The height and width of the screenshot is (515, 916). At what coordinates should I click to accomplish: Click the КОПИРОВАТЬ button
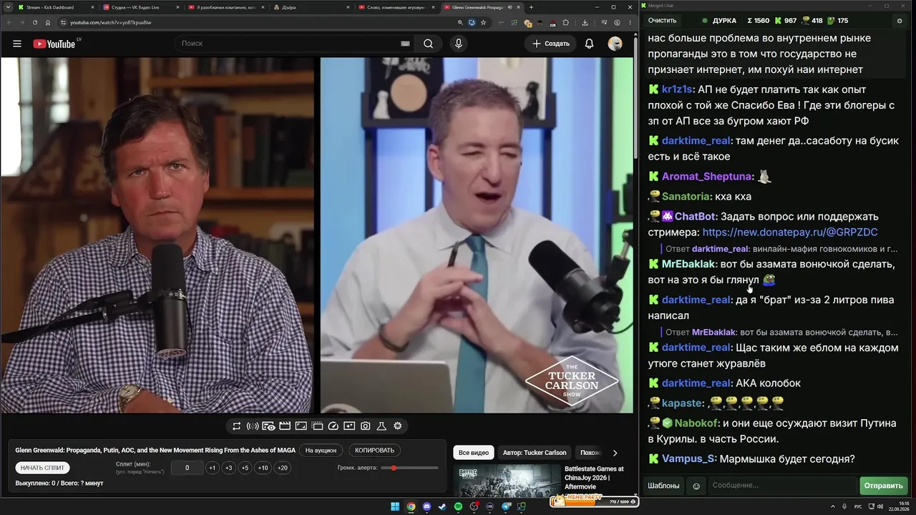coord(374,451)
